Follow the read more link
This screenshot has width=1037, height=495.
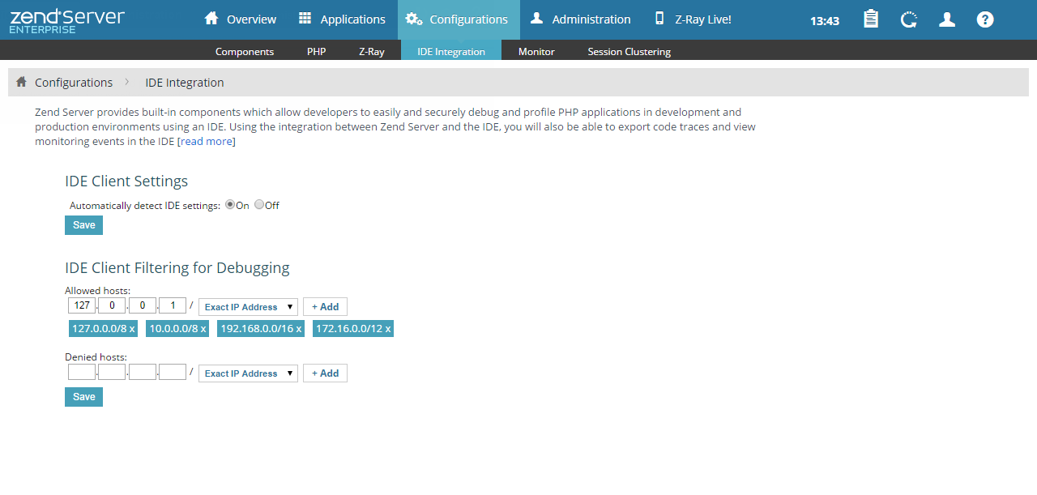(x=207, y=141)
